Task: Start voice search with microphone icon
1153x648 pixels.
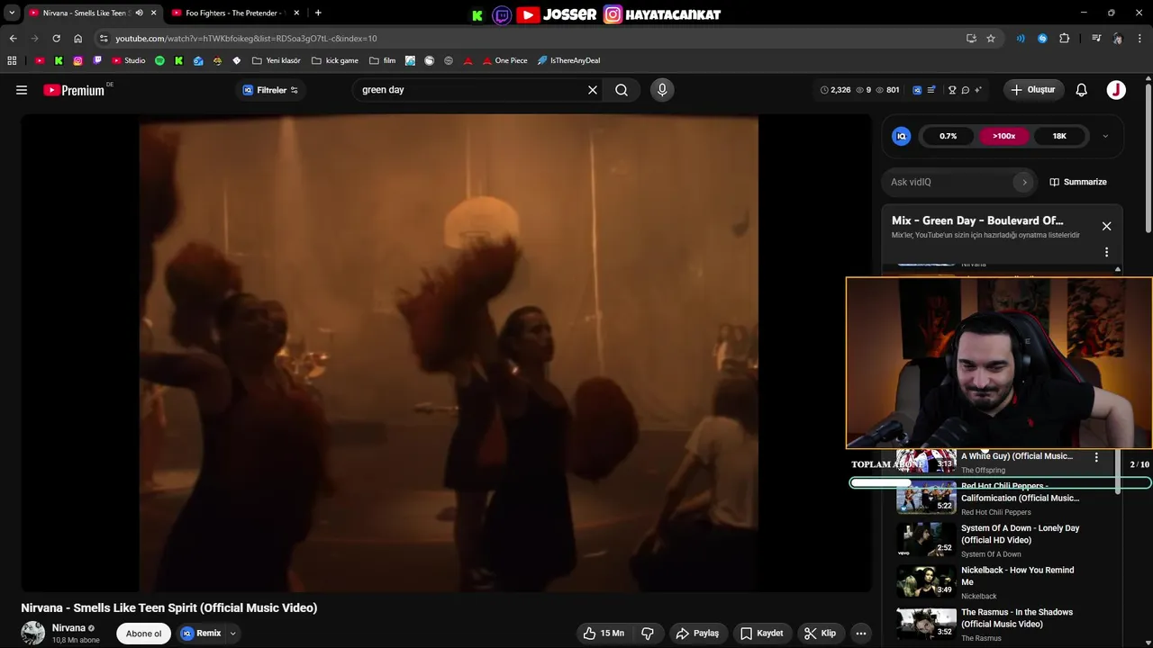Action: pyautogui.click(x=662, y=90)
